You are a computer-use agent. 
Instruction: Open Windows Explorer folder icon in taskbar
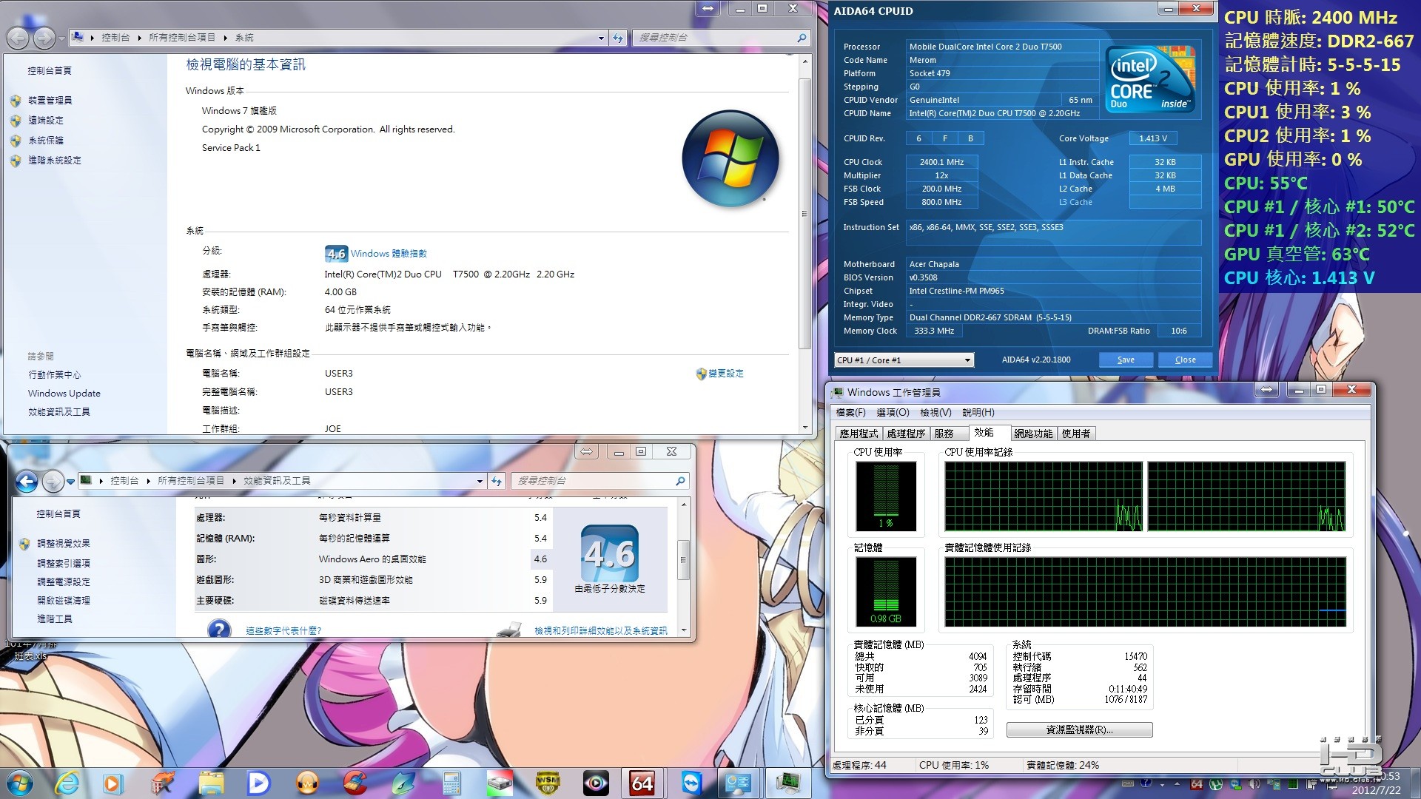211,783
